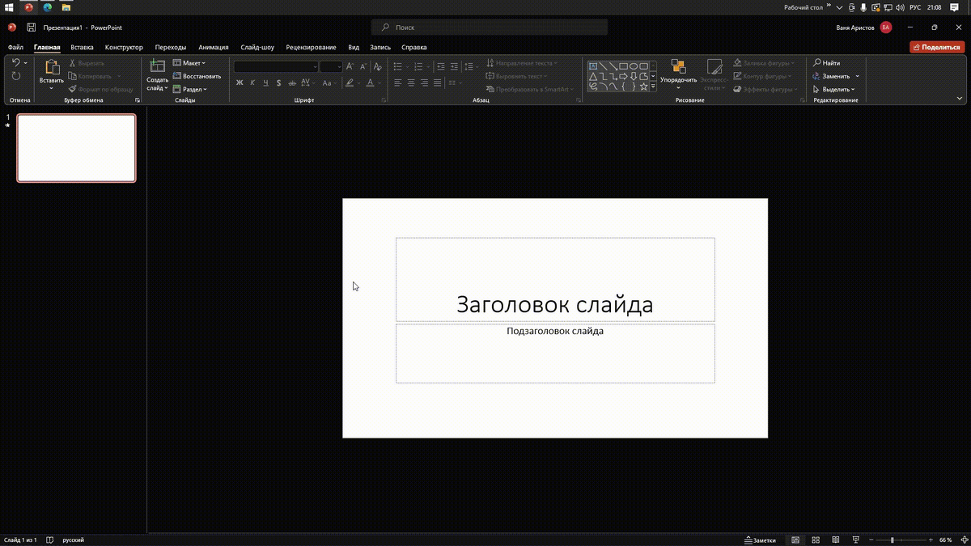Screen dimensions: 971x546
Task: Click the Восстановить reset slide button
Action: (x=197, y=76)
